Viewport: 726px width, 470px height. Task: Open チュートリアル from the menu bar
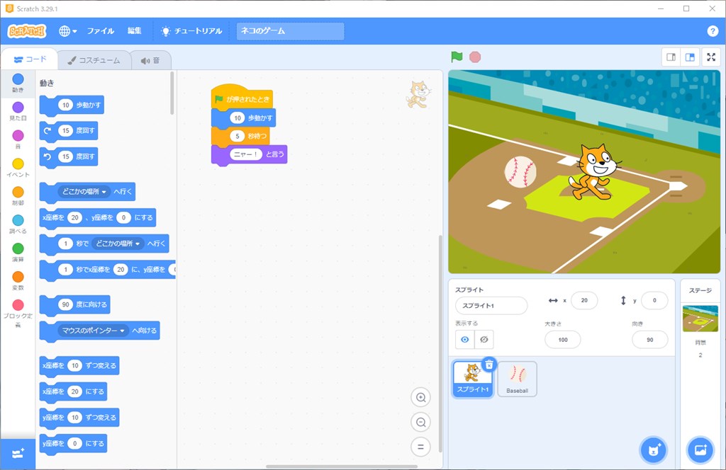coord(191,31)
